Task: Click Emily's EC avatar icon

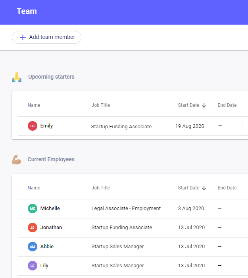Action: click(x=33, y=126)
